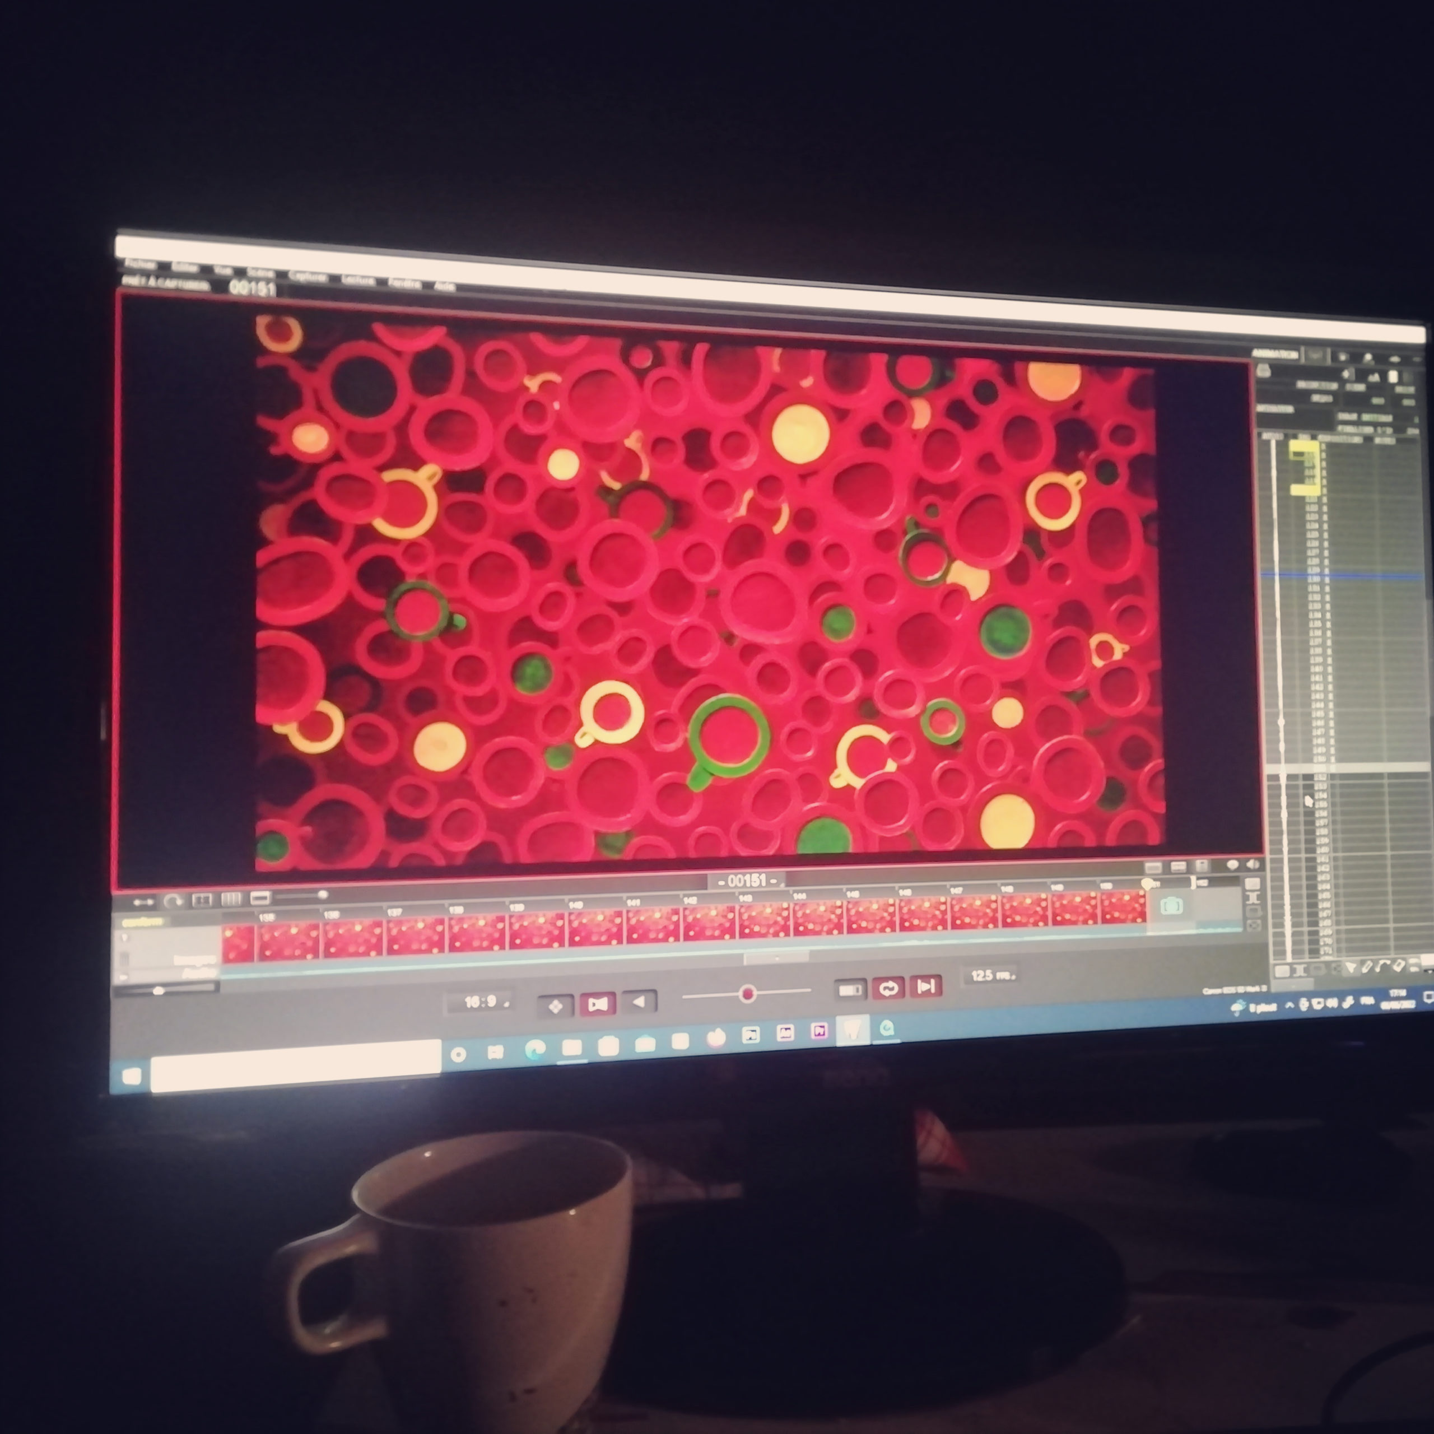Click the Windows Start button
The height and width of the screenshot is (1434, 1434).
[x=132, y=1075]
